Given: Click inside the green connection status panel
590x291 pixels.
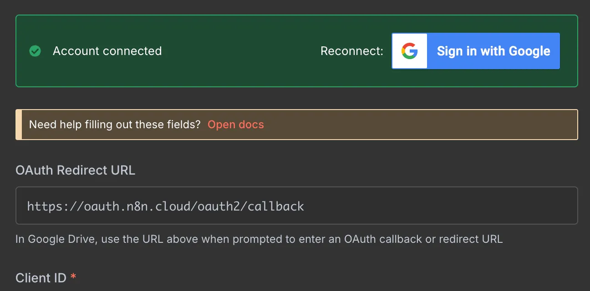Looking at the screenshot, I should click(228, 73).
